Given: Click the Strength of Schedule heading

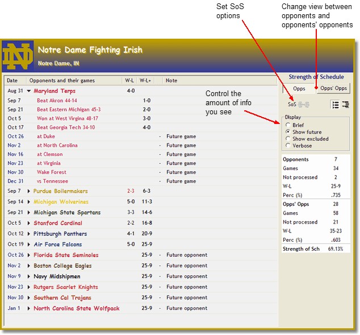Looking at the screenshot, I should [316, 77].
